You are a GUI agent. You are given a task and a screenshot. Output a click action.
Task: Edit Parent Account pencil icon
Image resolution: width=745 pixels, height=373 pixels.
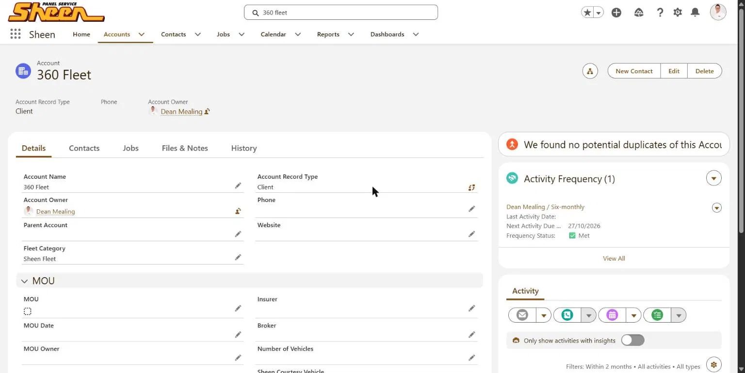pyautogui.click(x=238, y=234)
